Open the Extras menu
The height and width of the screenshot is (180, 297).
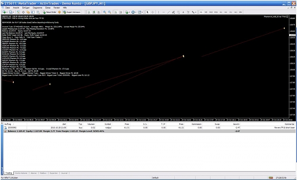pos(48,8)
